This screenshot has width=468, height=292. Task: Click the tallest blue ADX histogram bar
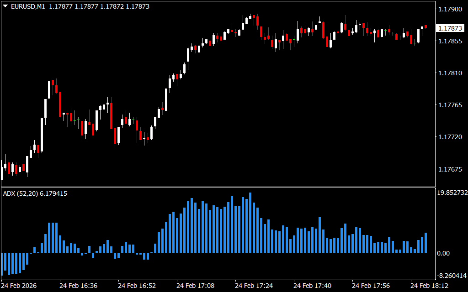pyautogui.click(x=250, y=223)
